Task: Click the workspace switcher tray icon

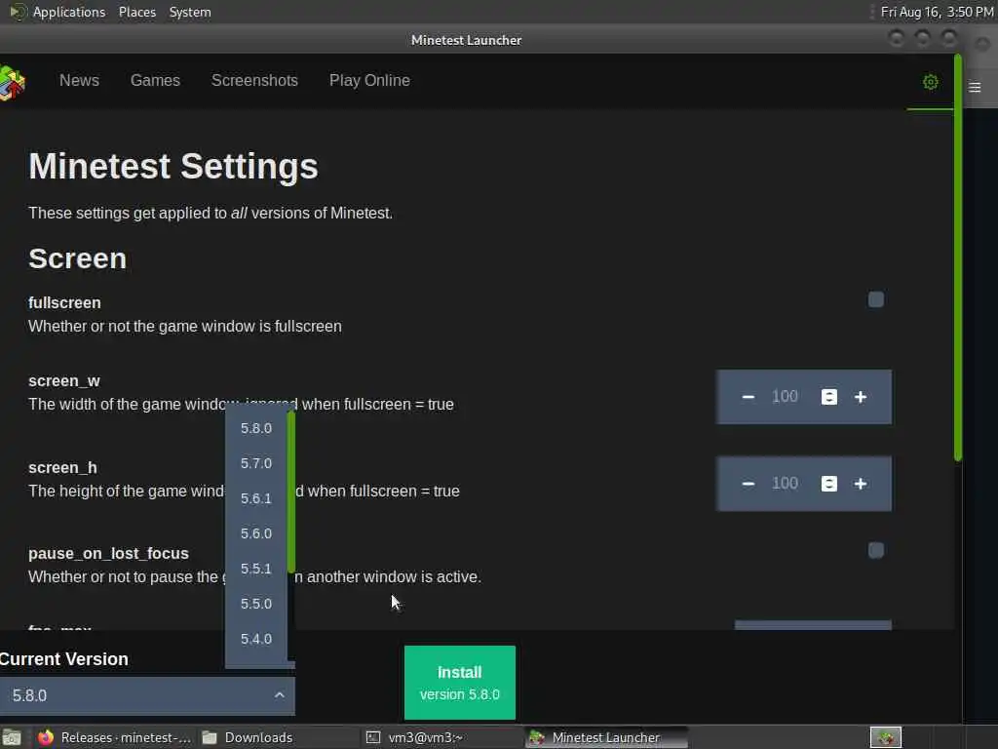Action: click(885, 737)
